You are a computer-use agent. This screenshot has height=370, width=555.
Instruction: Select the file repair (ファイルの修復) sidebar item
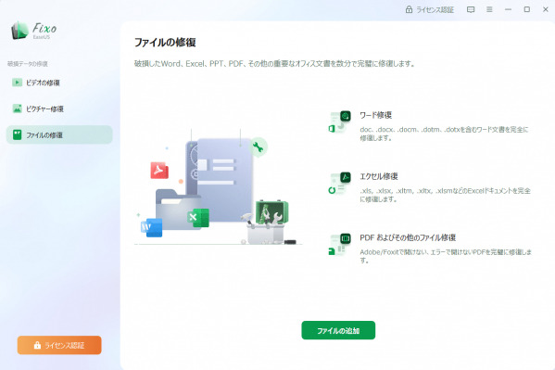[x=59, y=134]
